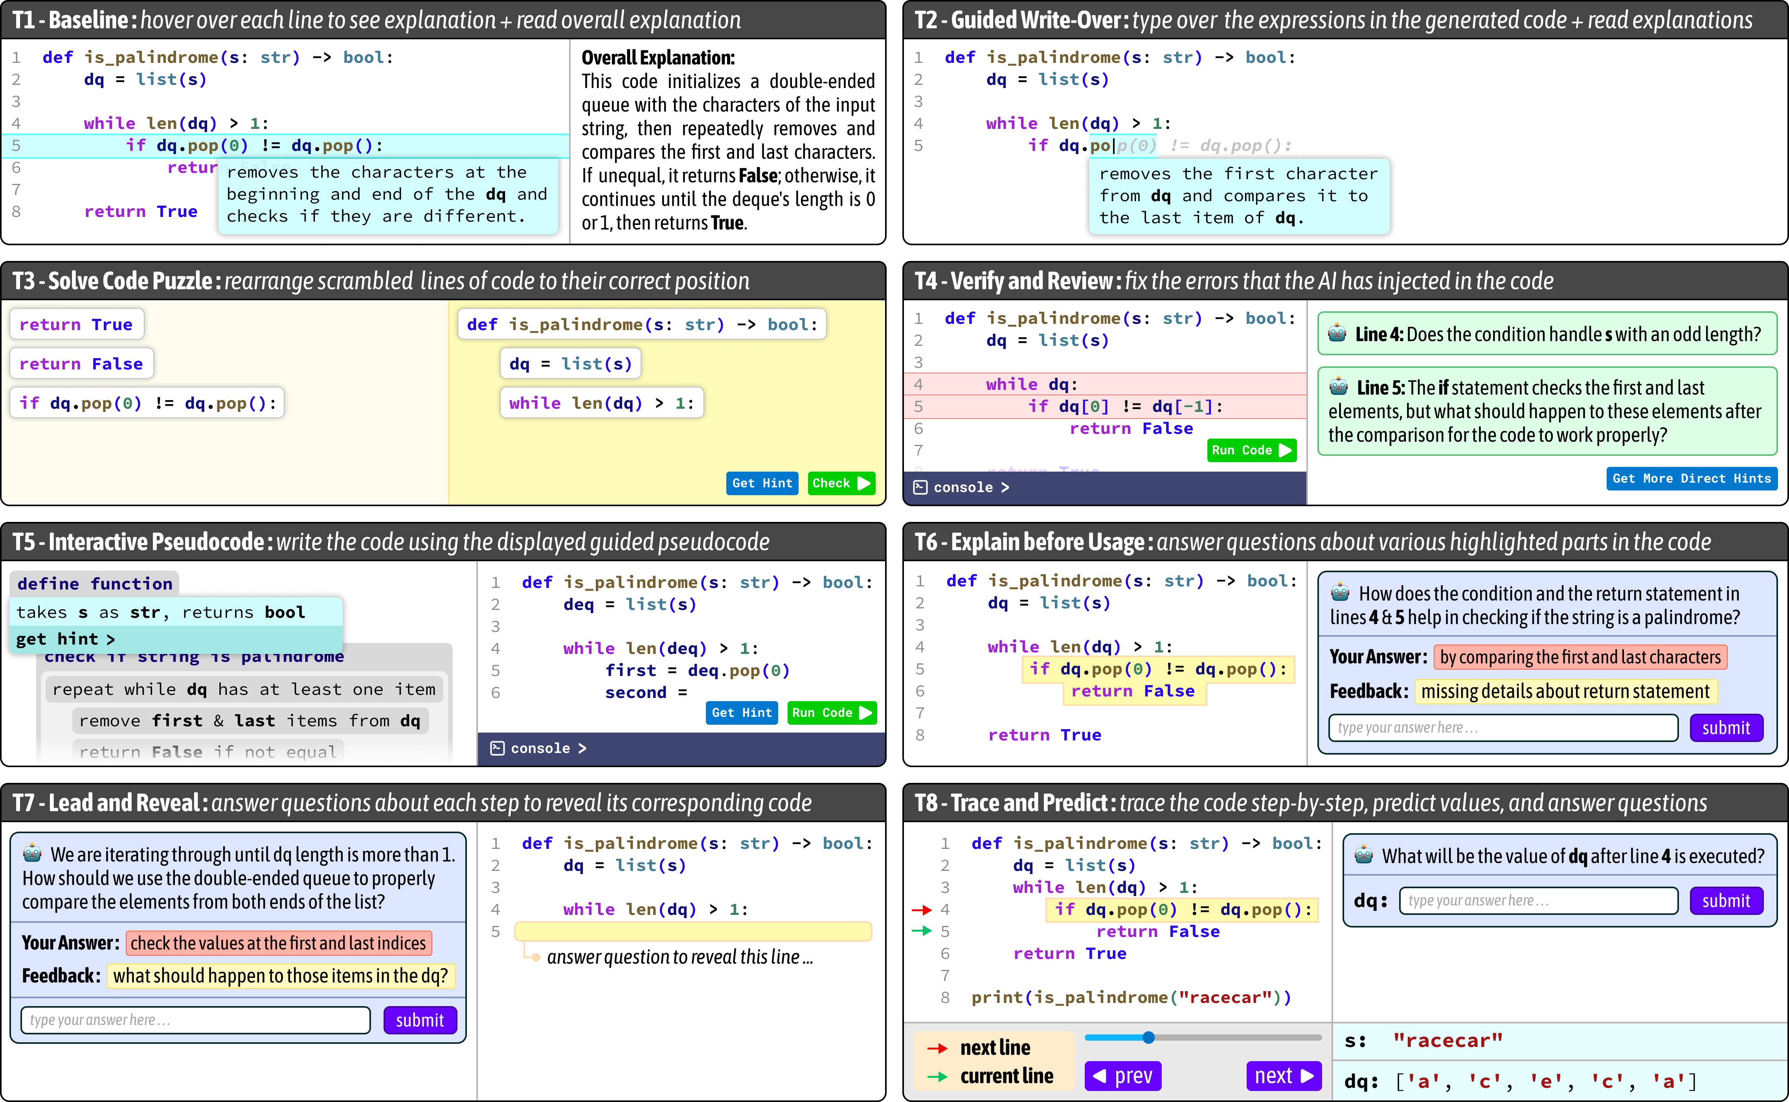Click 'remove first & last items from dq' step
The width and height of the screenshot is (1789, 1102).
click(x=250, y=720)
